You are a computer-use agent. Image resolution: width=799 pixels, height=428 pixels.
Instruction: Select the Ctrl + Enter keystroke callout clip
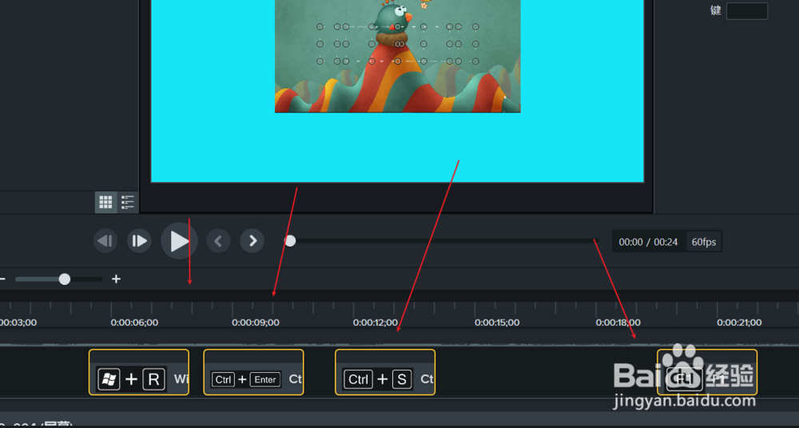[x=253, y=372]
